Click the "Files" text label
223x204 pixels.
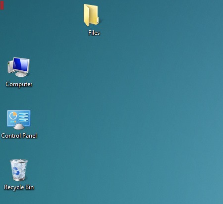pos(94,33)
